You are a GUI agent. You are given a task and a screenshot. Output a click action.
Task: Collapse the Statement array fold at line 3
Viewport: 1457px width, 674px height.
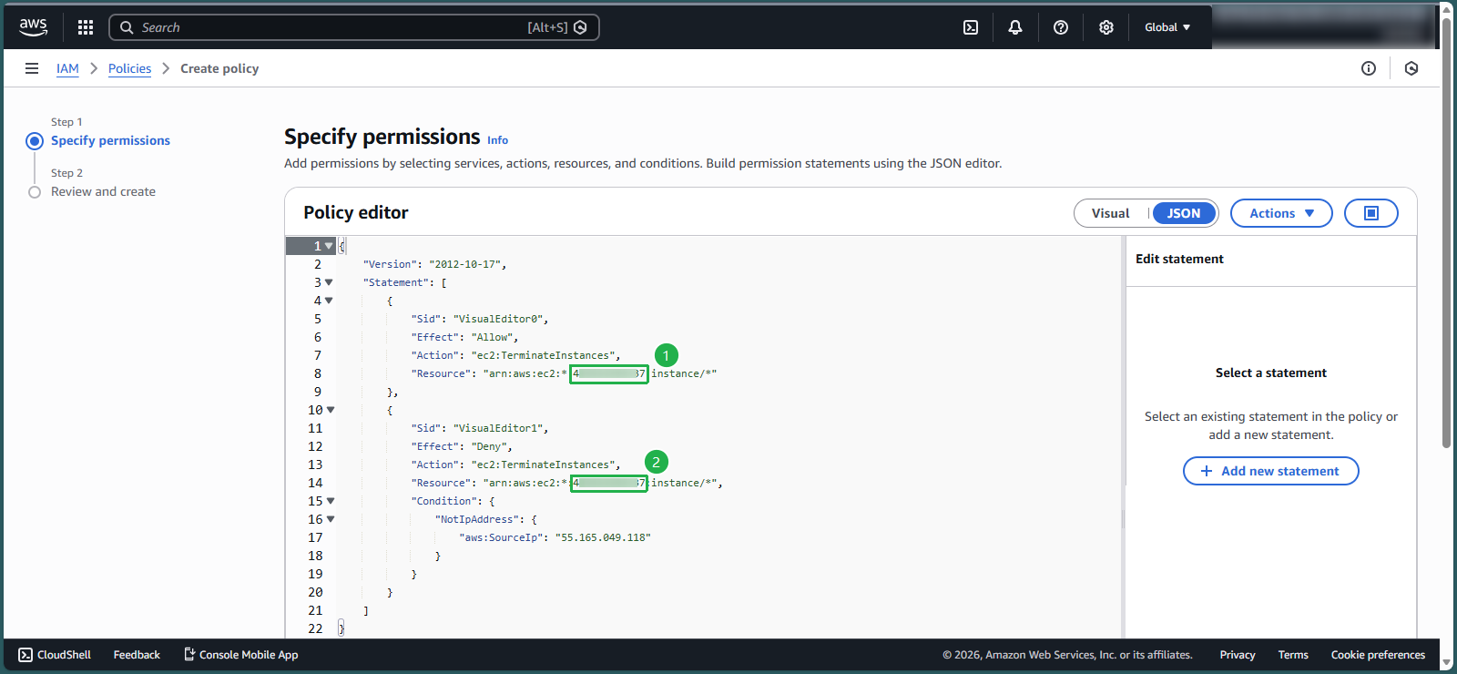[329, 282]
